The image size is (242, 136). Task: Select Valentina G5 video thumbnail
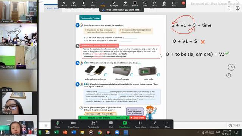coord(19,57)
